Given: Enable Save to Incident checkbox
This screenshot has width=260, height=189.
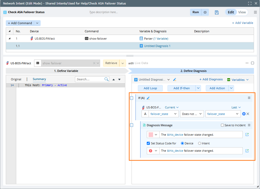Looking at the screenshot, I should pos(222,125).
